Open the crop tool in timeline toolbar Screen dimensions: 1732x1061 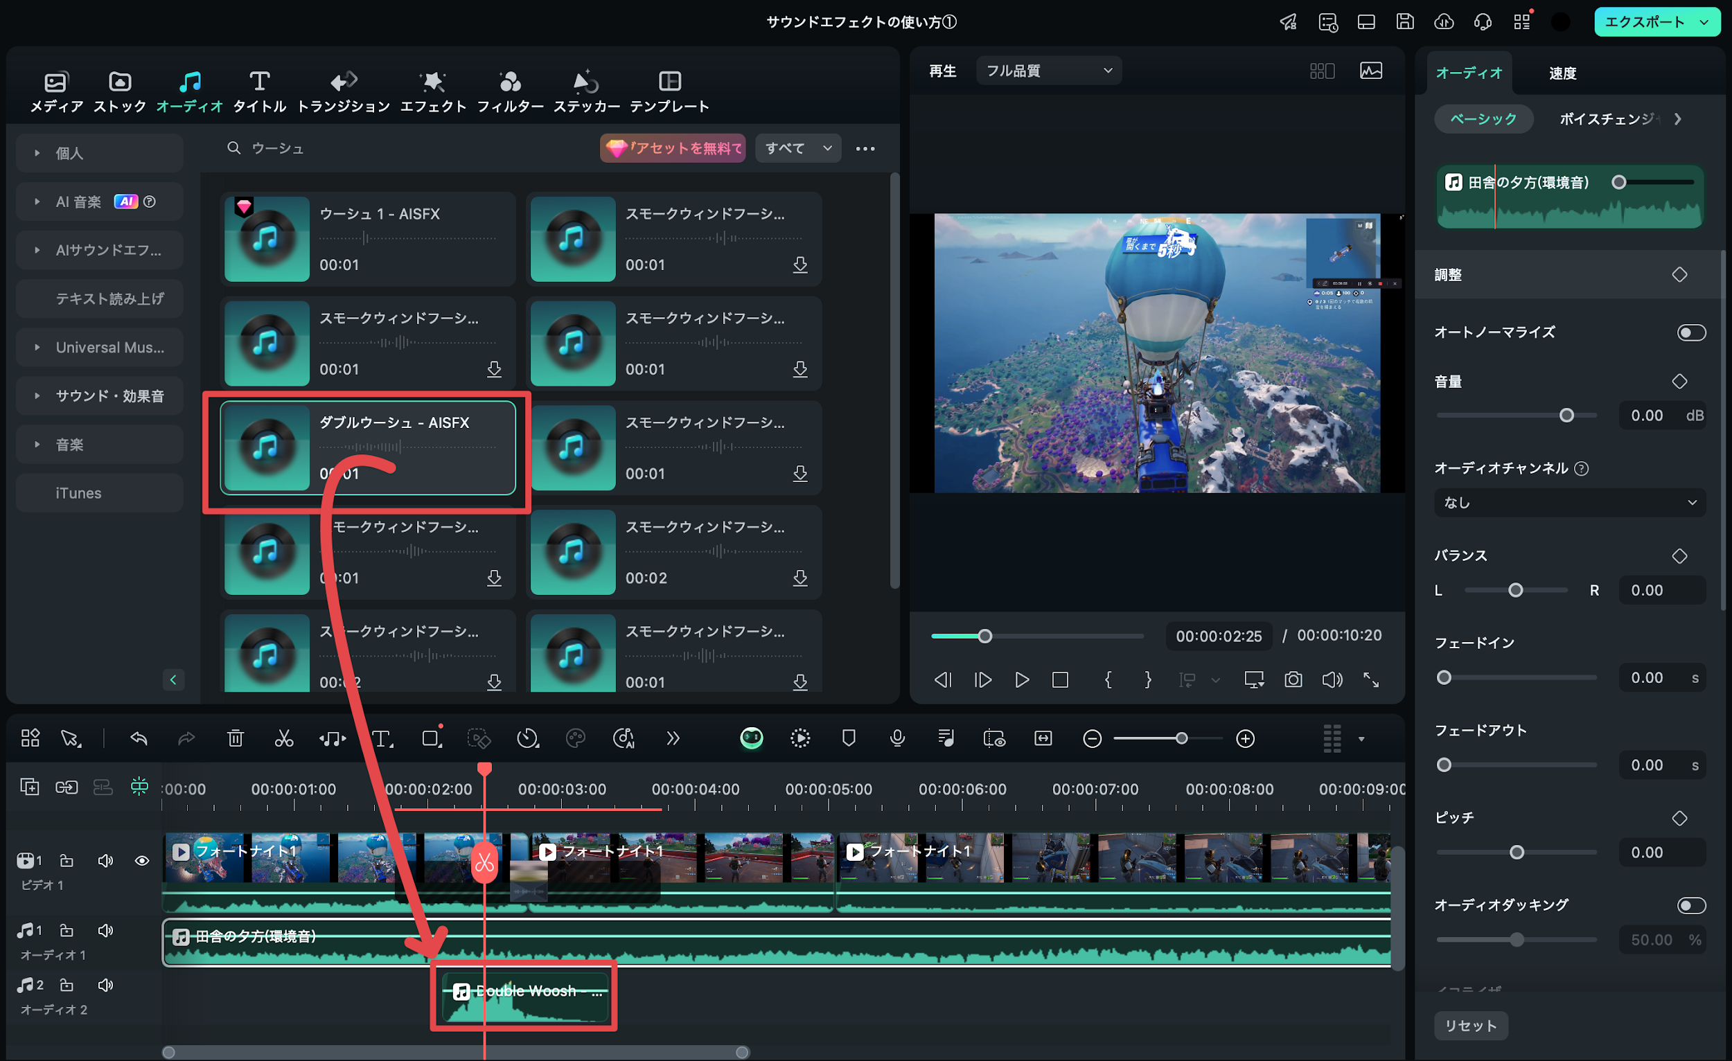point(432,738)
